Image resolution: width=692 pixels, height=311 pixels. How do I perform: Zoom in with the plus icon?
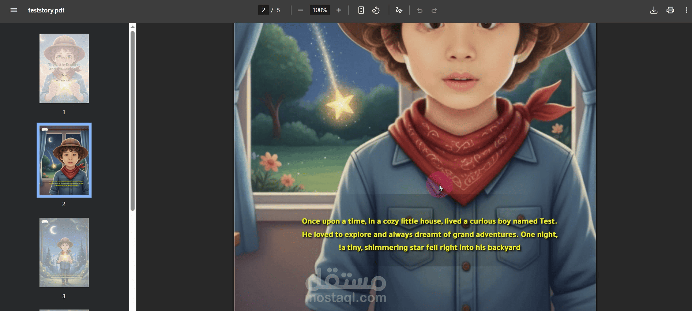pyautogui.click(x=339, y=10)
